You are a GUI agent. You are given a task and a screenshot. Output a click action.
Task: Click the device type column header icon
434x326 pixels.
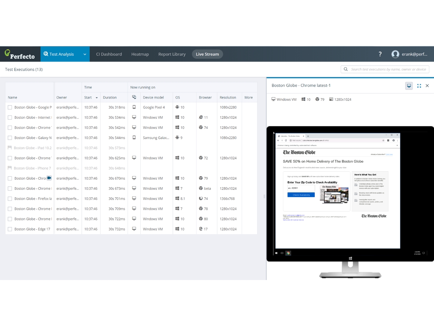pyautogui.click(x=134, y=97)
